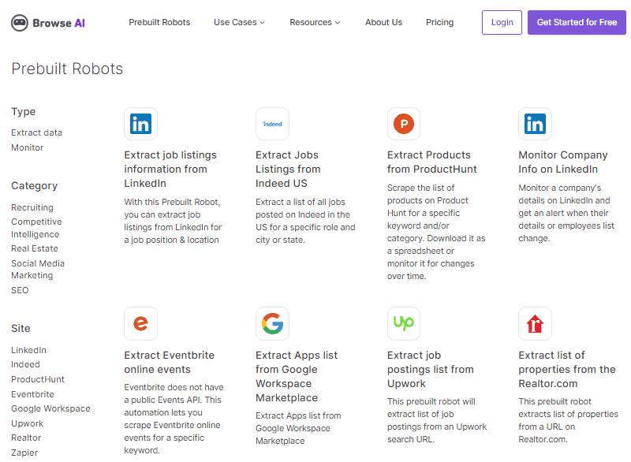Open 'Extract Apps list from Google Workspace Marketplace' title
This screenshot has height=462, width=631.
point(297,376)
